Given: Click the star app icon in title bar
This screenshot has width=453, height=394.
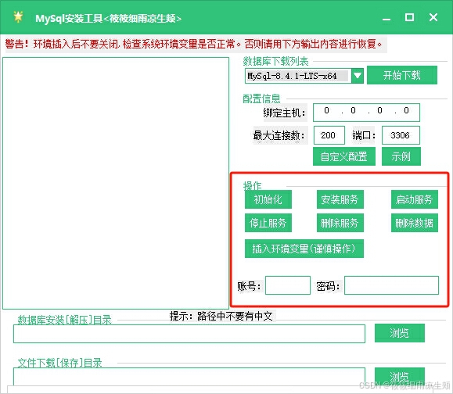Looking at the screenshot, I should (18, 16).
